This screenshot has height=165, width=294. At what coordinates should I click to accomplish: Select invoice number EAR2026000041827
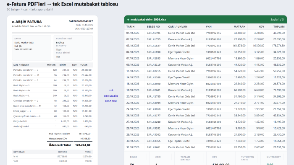(x=81, y=21)
